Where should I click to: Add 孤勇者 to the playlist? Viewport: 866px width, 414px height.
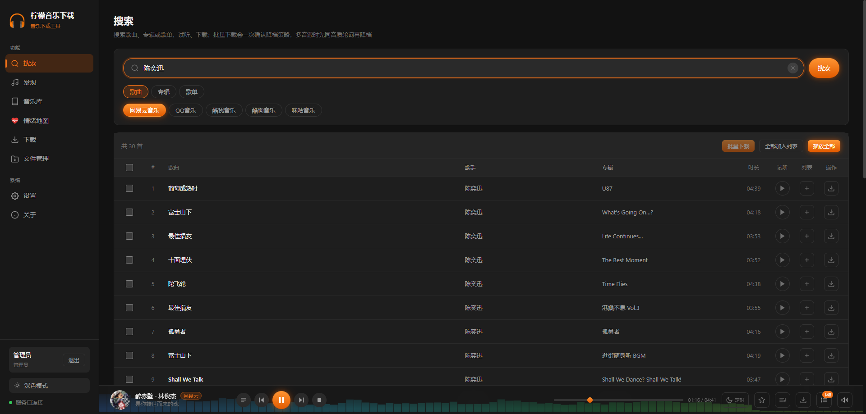click(806, 332)
